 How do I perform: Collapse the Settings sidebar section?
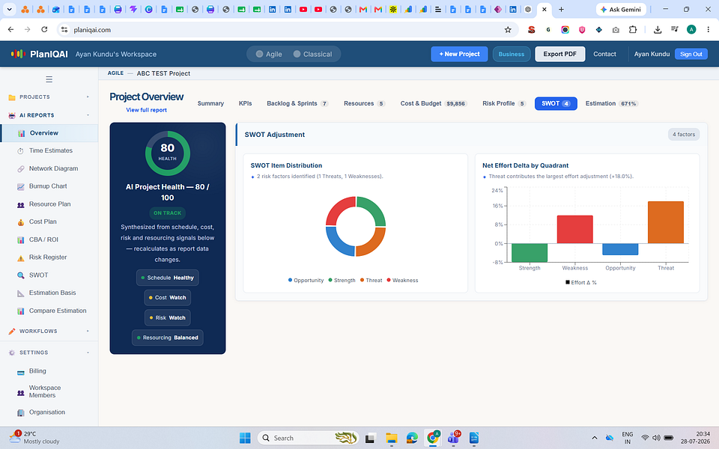49,352
